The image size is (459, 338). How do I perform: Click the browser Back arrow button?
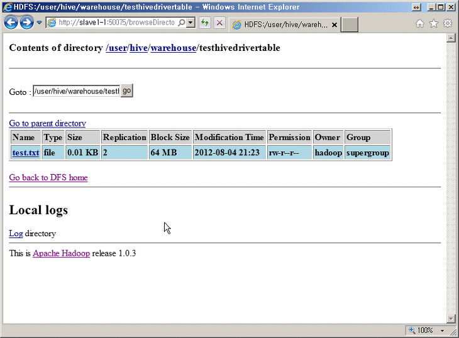pos(11,23)
